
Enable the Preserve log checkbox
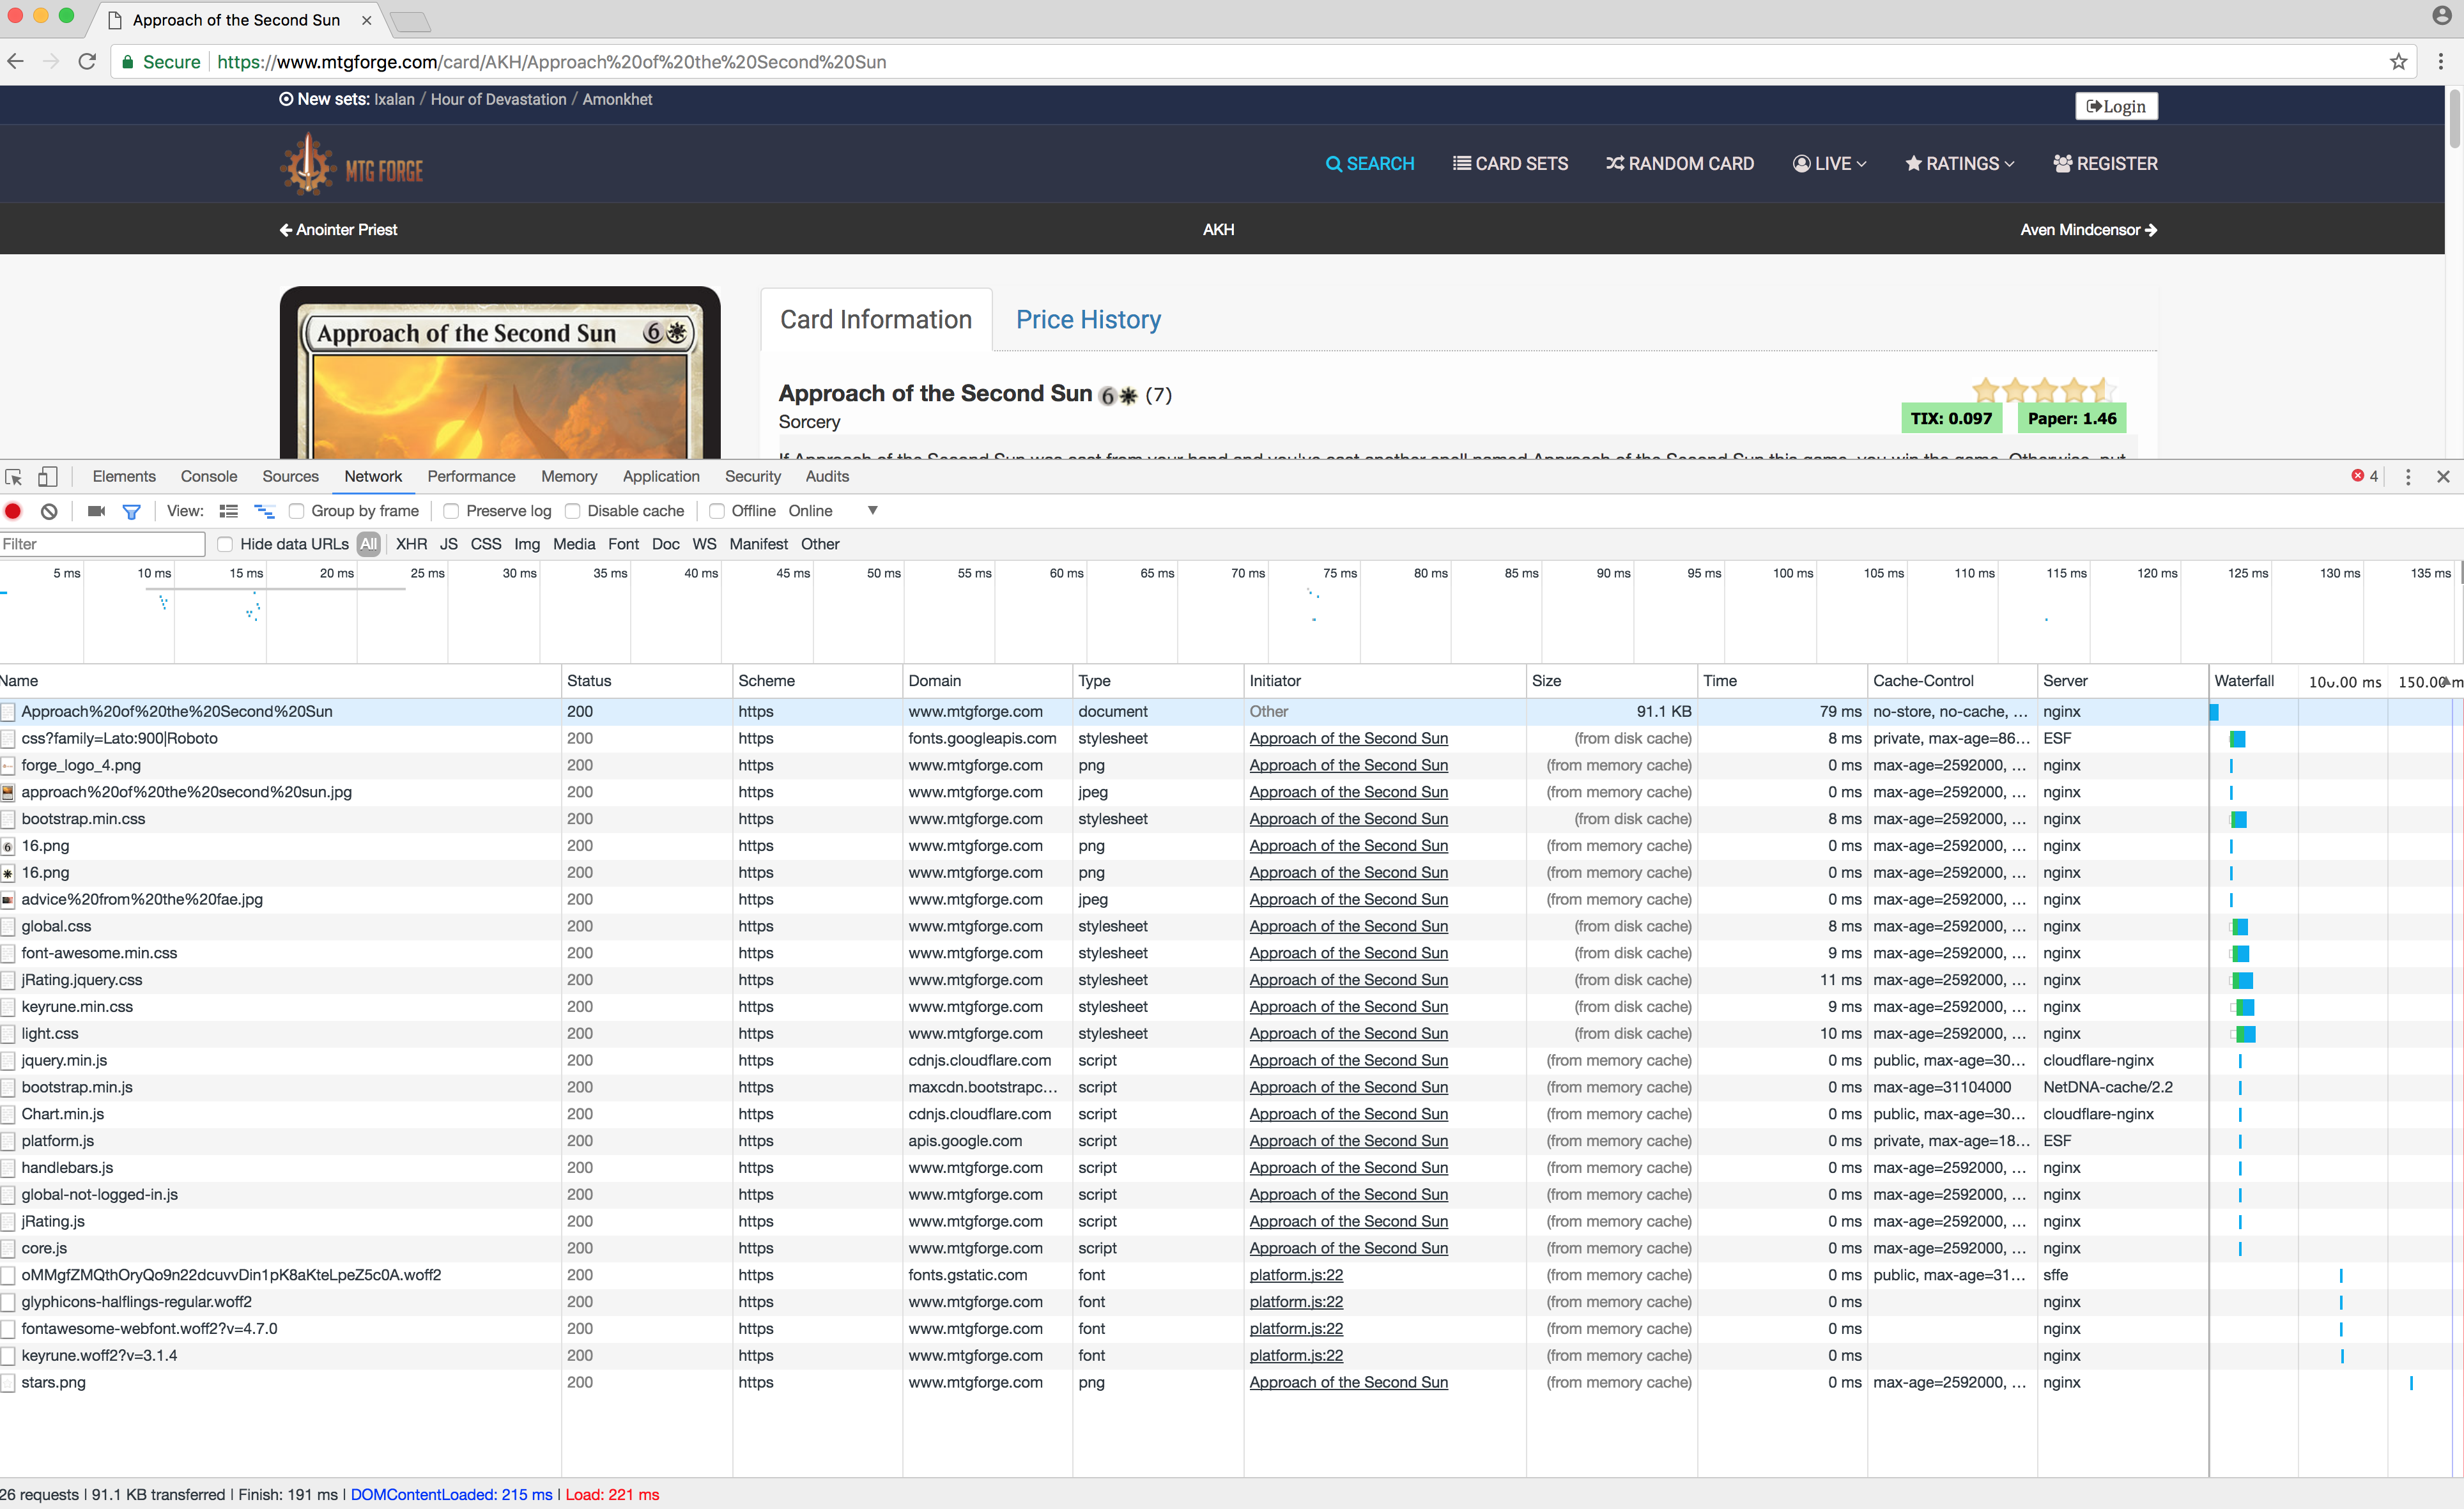(452, 511)
